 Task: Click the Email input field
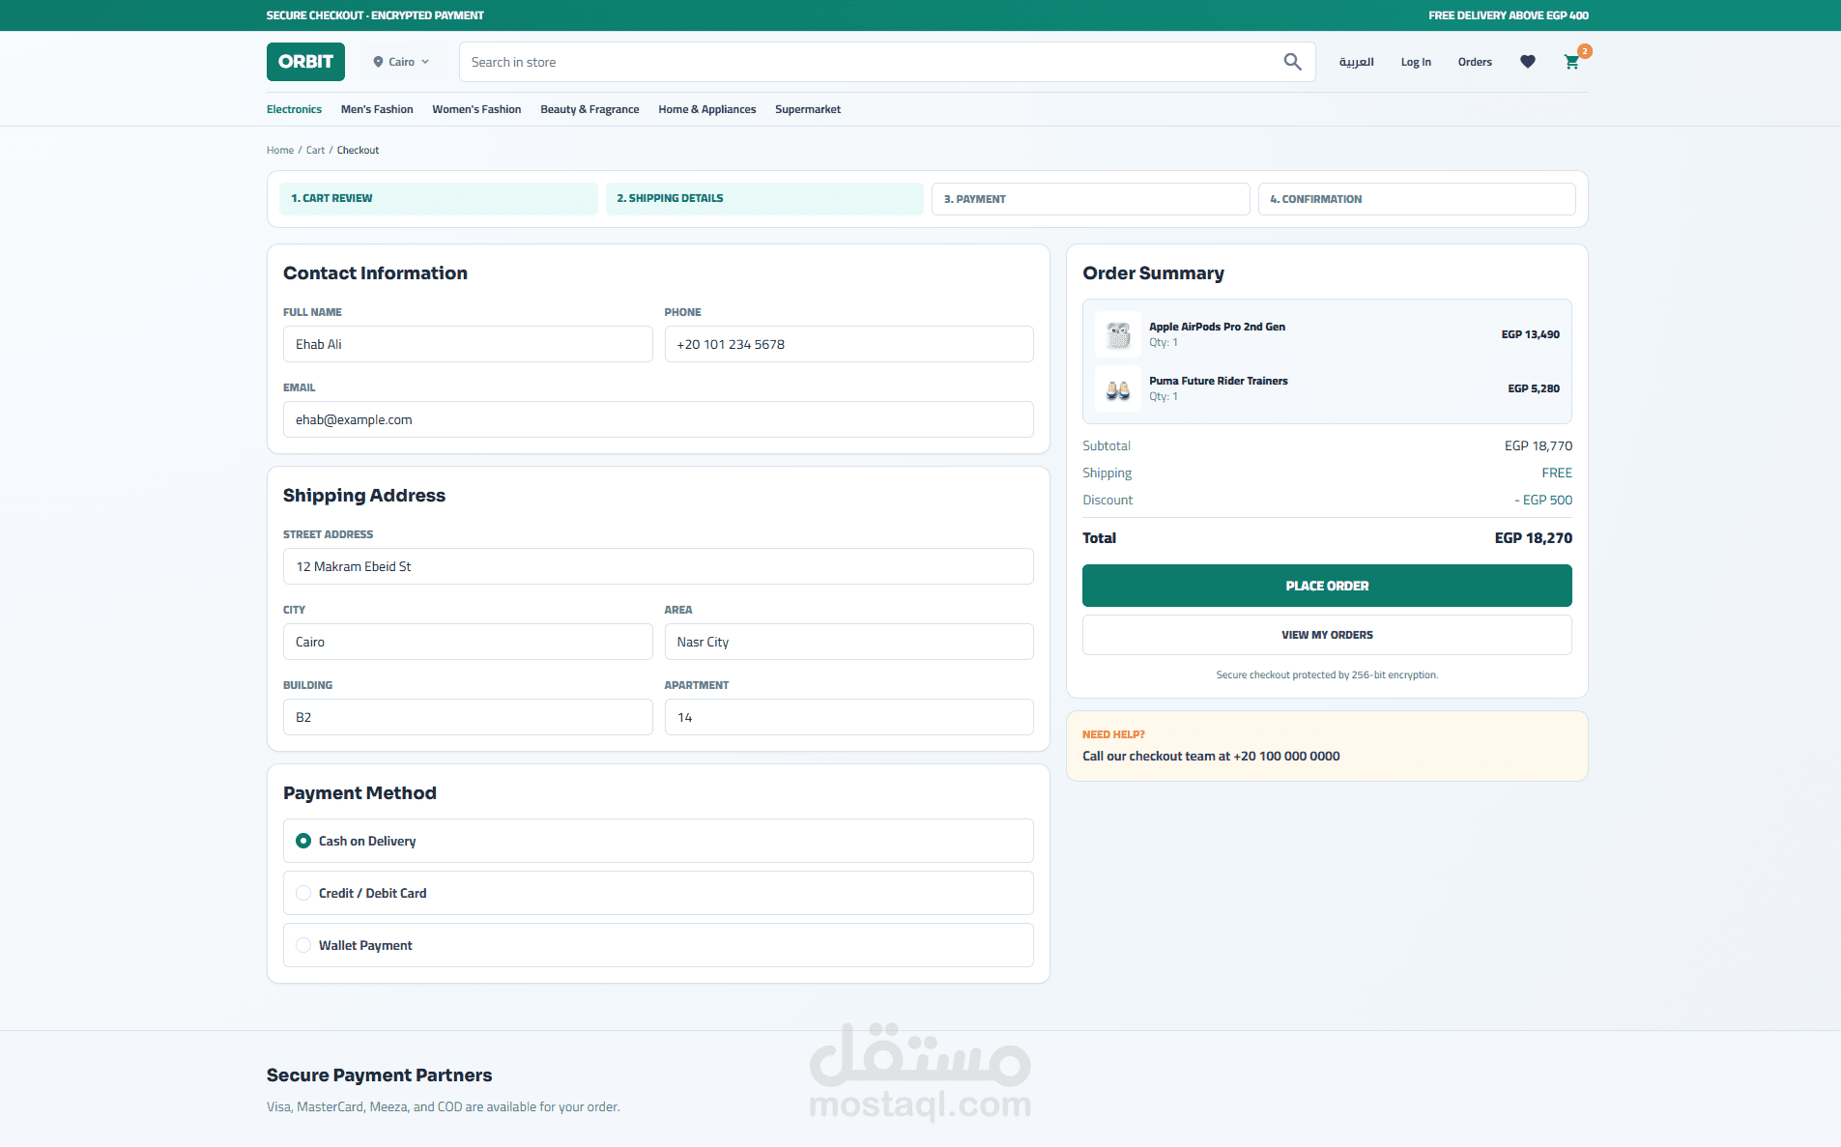(658, 419)
